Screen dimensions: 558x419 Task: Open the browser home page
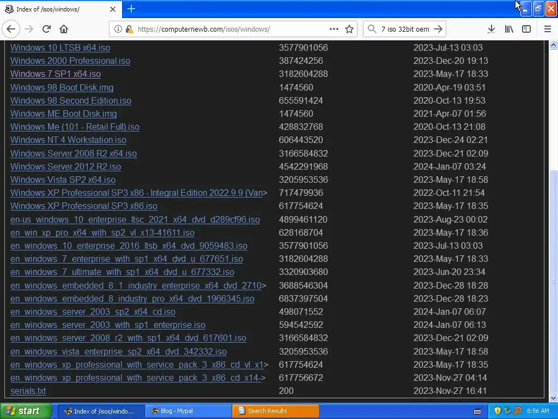coord(64,29)
